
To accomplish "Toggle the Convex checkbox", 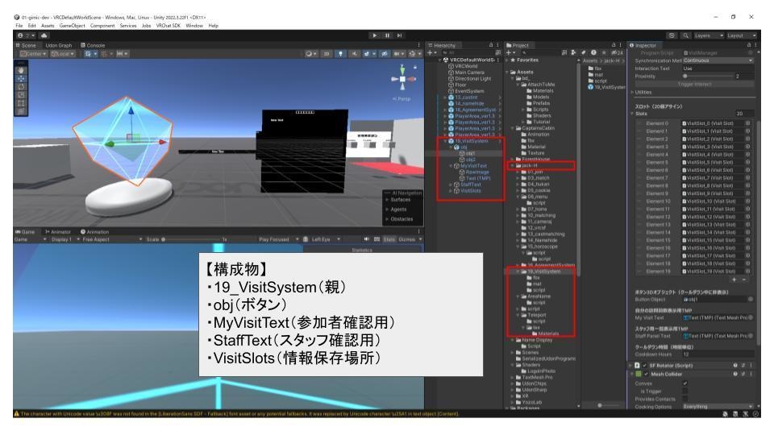I will click(685, 383).
